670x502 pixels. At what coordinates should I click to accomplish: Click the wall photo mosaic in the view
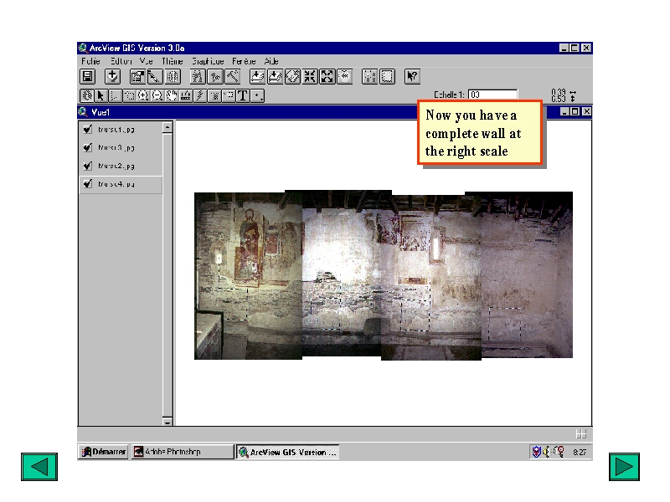click(x=384, y=275)
